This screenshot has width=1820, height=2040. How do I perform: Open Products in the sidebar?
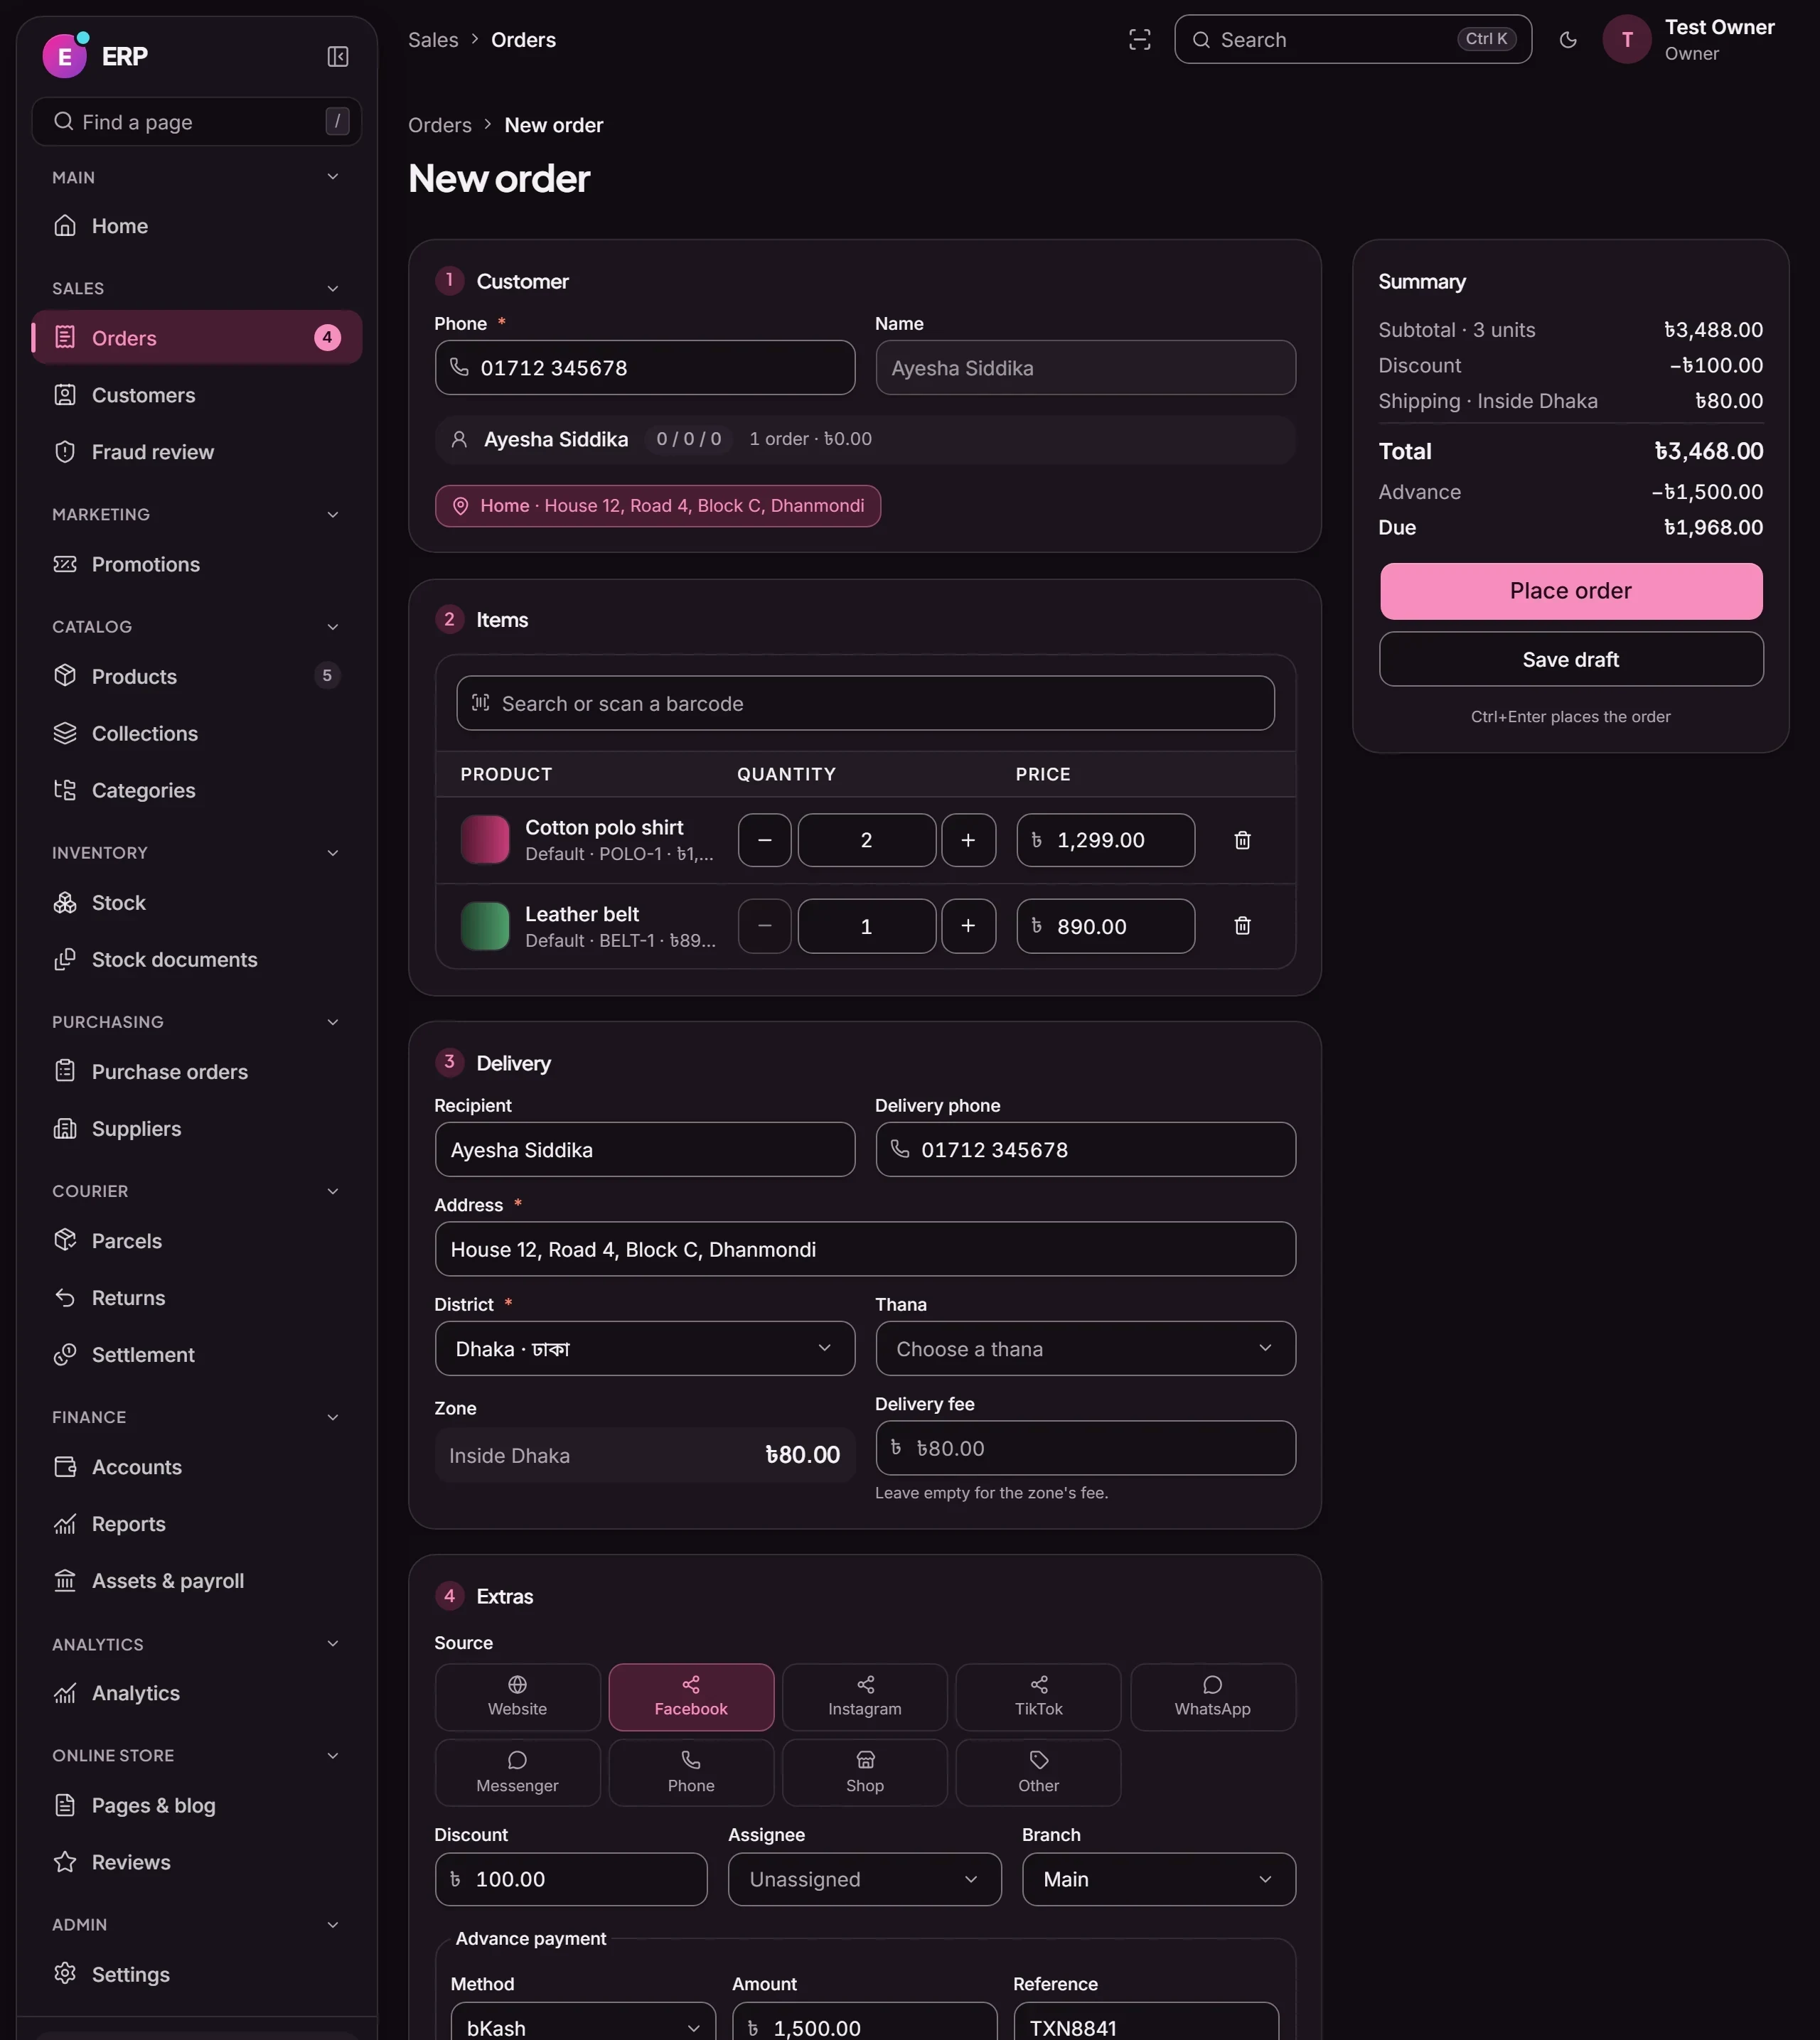(x=197, y=676)
